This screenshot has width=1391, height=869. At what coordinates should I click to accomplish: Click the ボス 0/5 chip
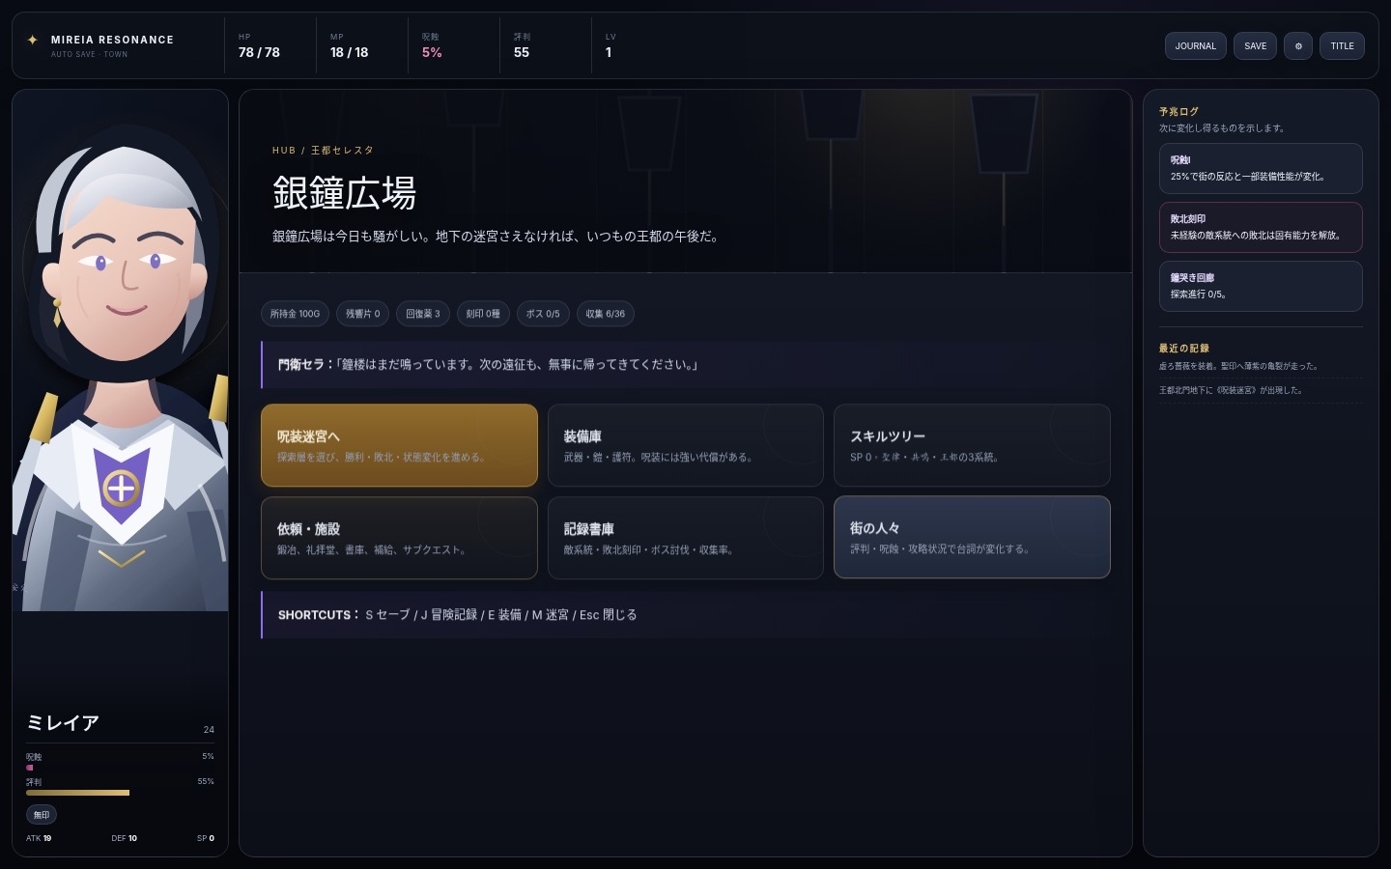[x=543, y=314]
